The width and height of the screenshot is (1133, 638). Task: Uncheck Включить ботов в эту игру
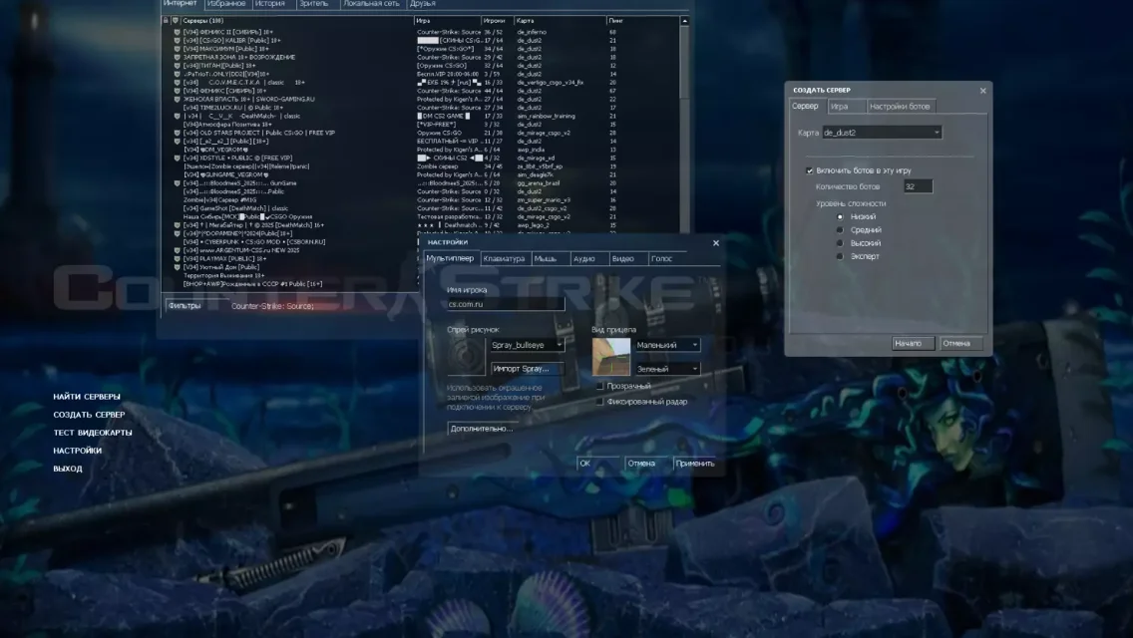coord(810,170)
